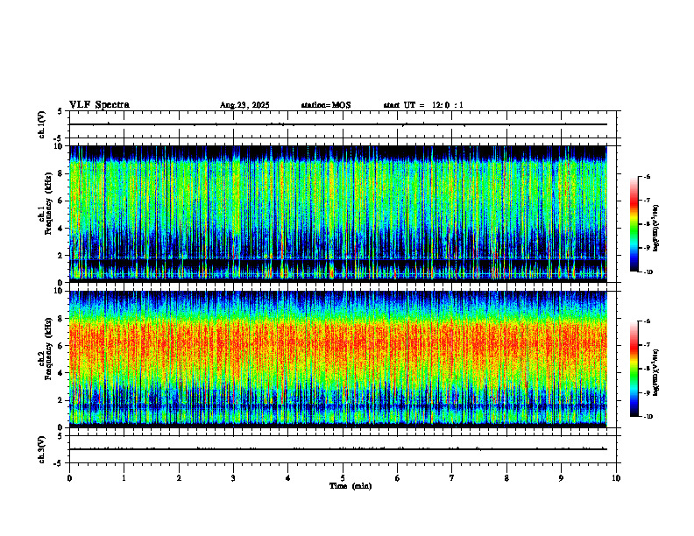Click the "ch.1(V)" waveform axis label
Screen dimensions: 694x536
coord(42,124)
